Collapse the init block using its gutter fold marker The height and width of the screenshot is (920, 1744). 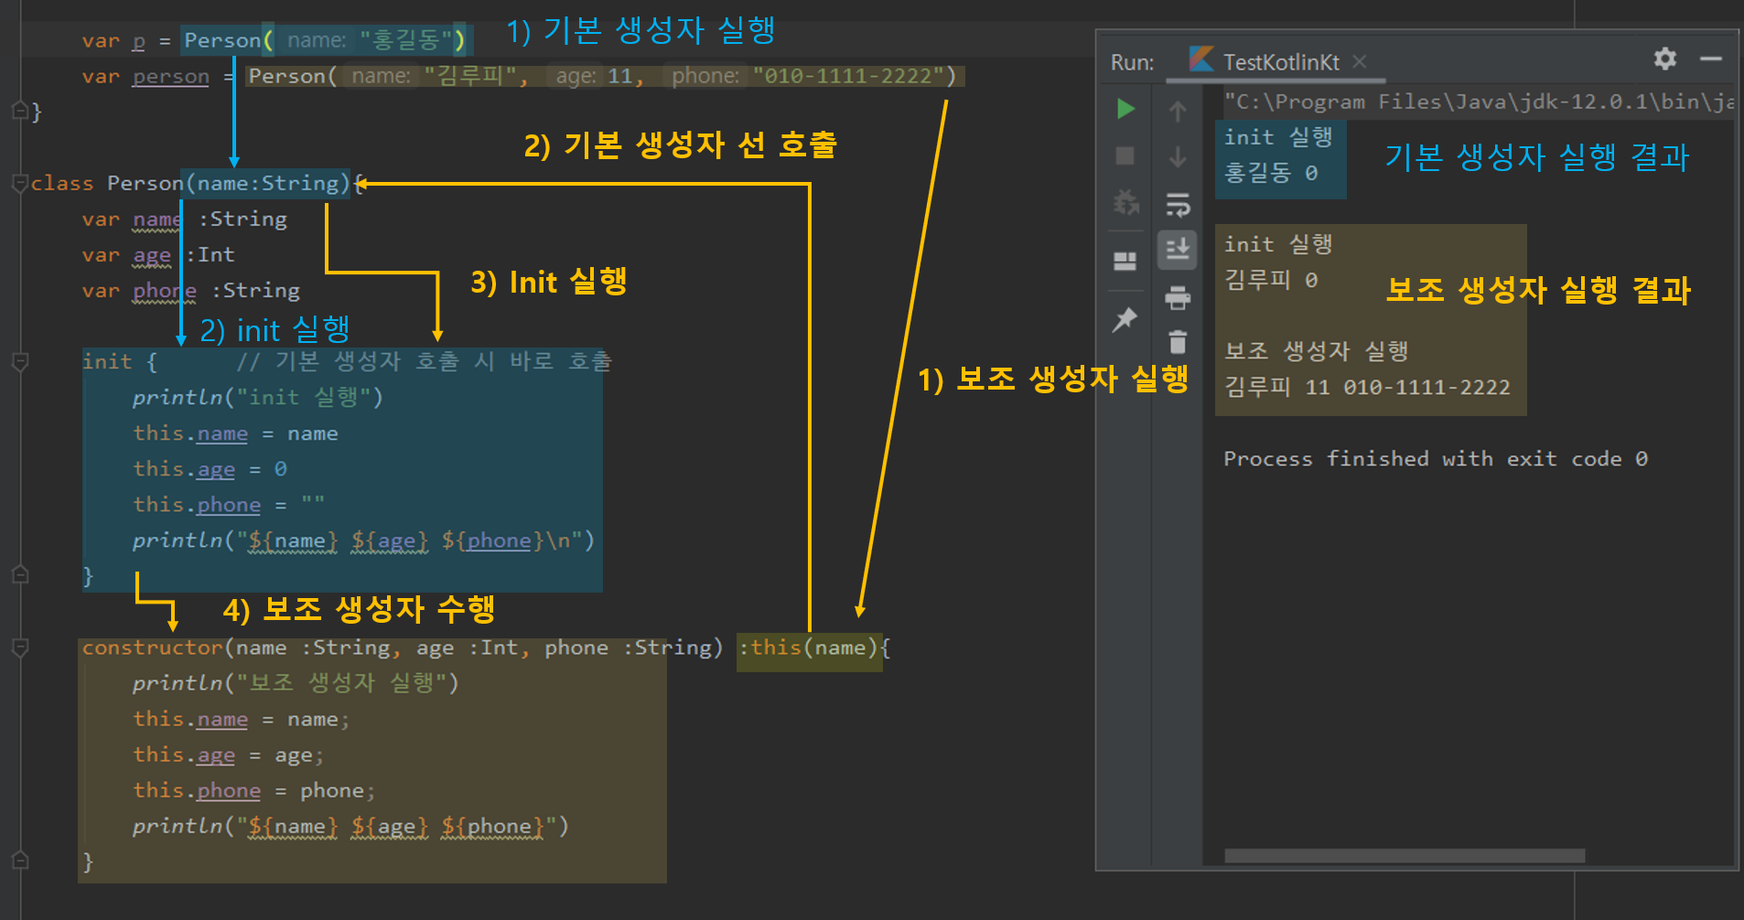click(20, 362)
